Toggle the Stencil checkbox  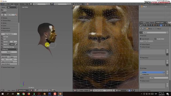[2, 44]
